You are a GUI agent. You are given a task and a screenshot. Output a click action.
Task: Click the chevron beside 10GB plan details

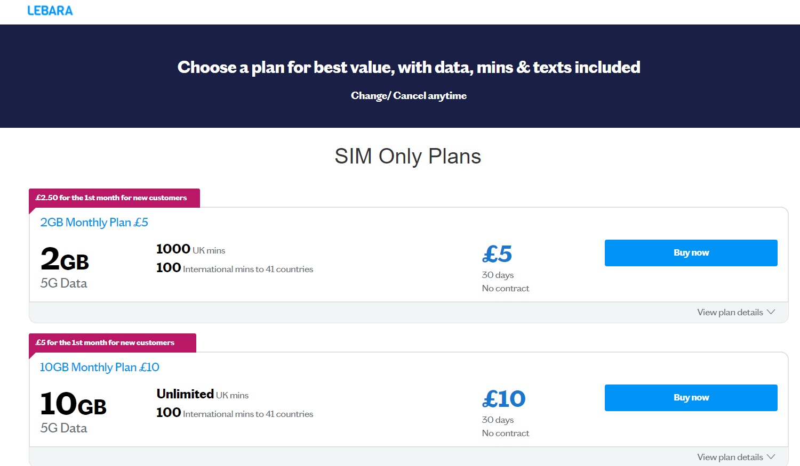tap(771, 457)
